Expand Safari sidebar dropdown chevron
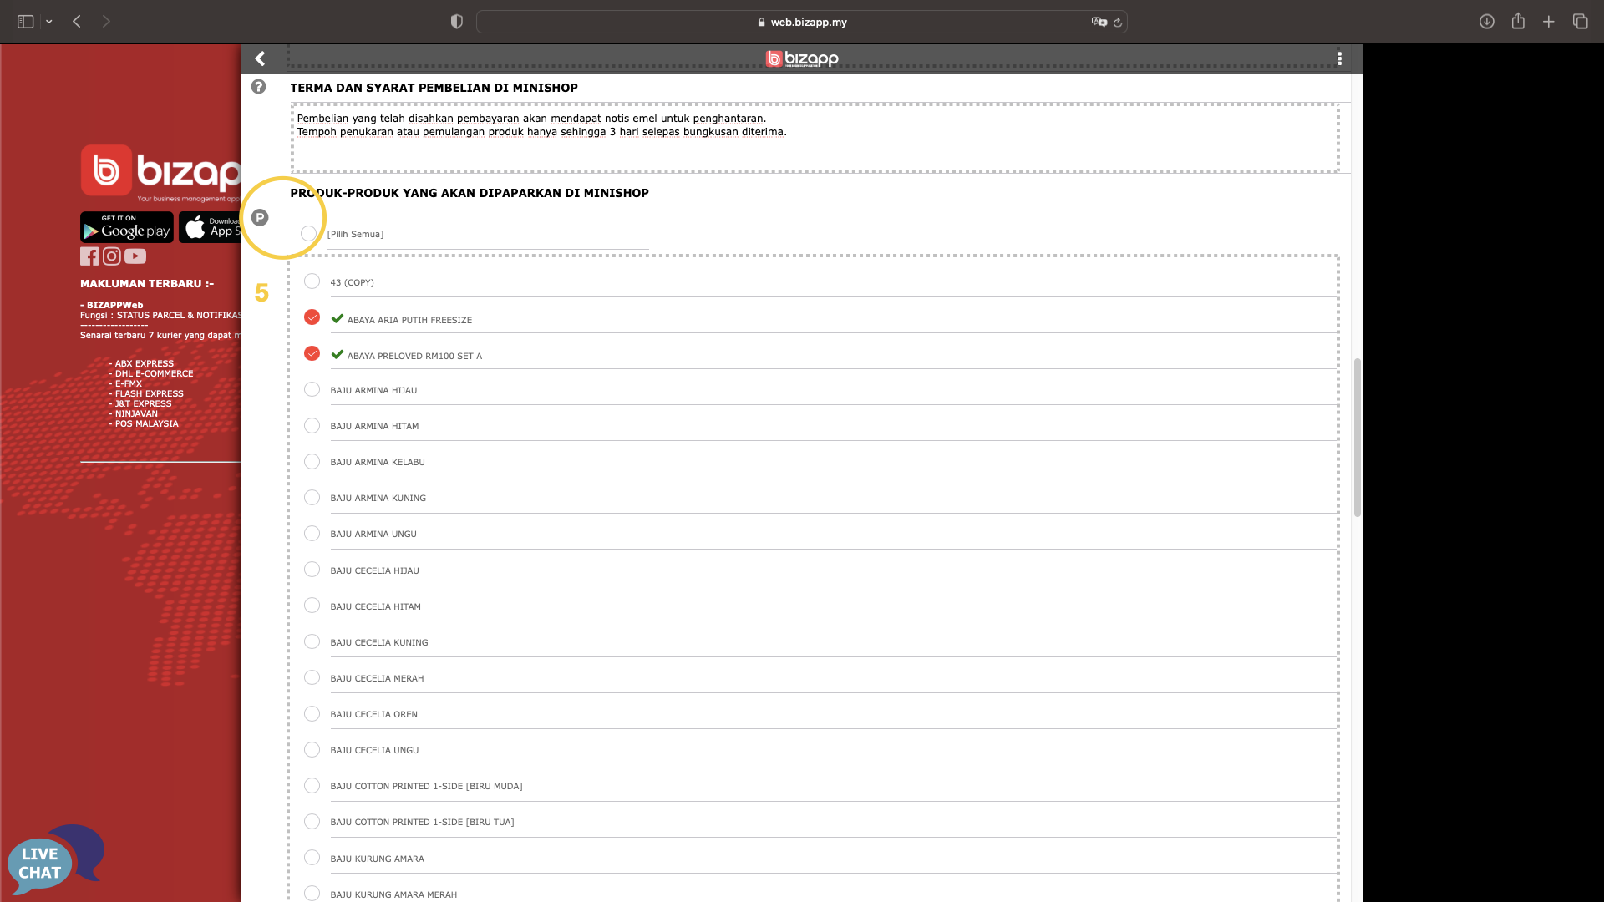This screenshot has width=1604, height=902. tap(49, 22)
